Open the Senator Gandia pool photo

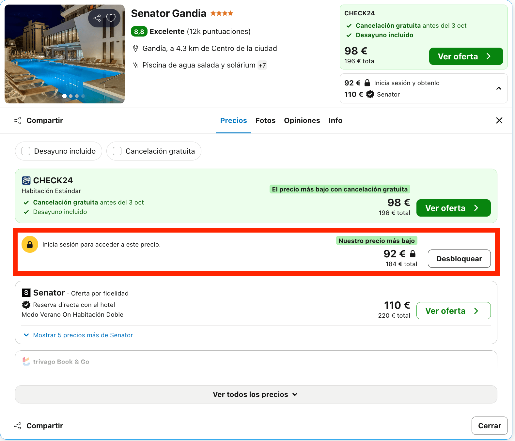click(65, 54)
